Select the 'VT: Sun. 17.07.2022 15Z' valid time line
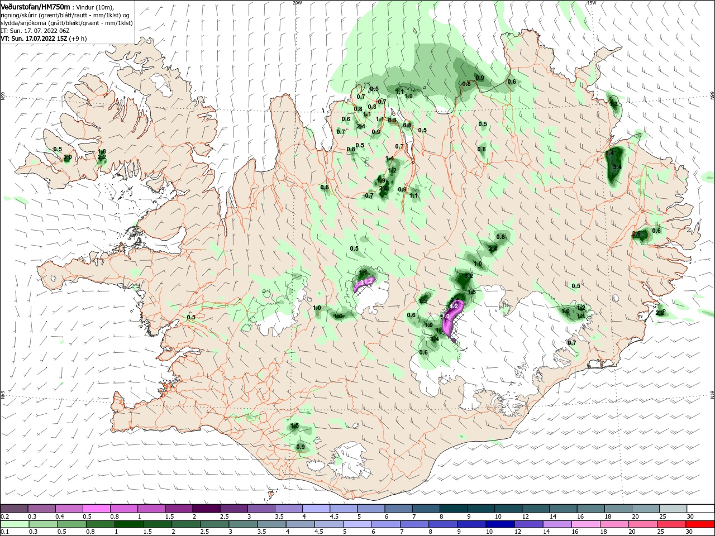The width and height of the screenshot is (715, 536). [43, 39]
